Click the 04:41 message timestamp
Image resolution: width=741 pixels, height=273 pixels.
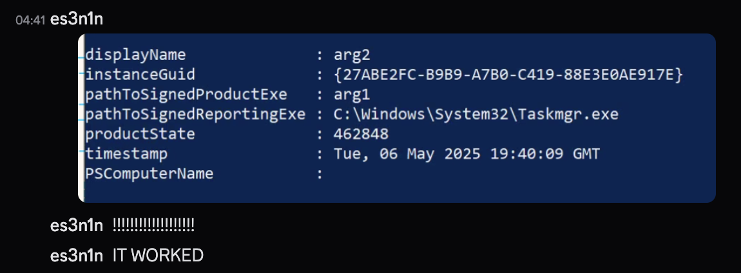click(x=30, y=21)
